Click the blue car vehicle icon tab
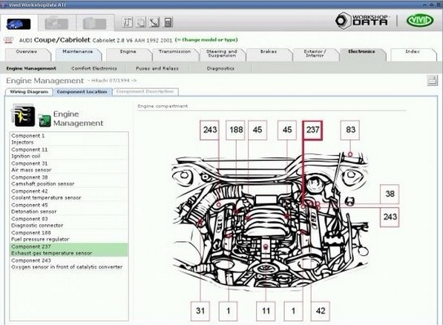 [x=19, y=24]
